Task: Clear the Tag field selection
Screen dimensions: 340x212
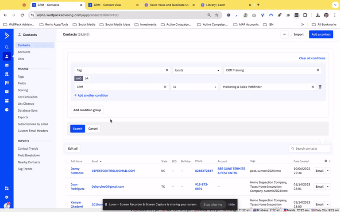Action: click(x=167, y=70)
